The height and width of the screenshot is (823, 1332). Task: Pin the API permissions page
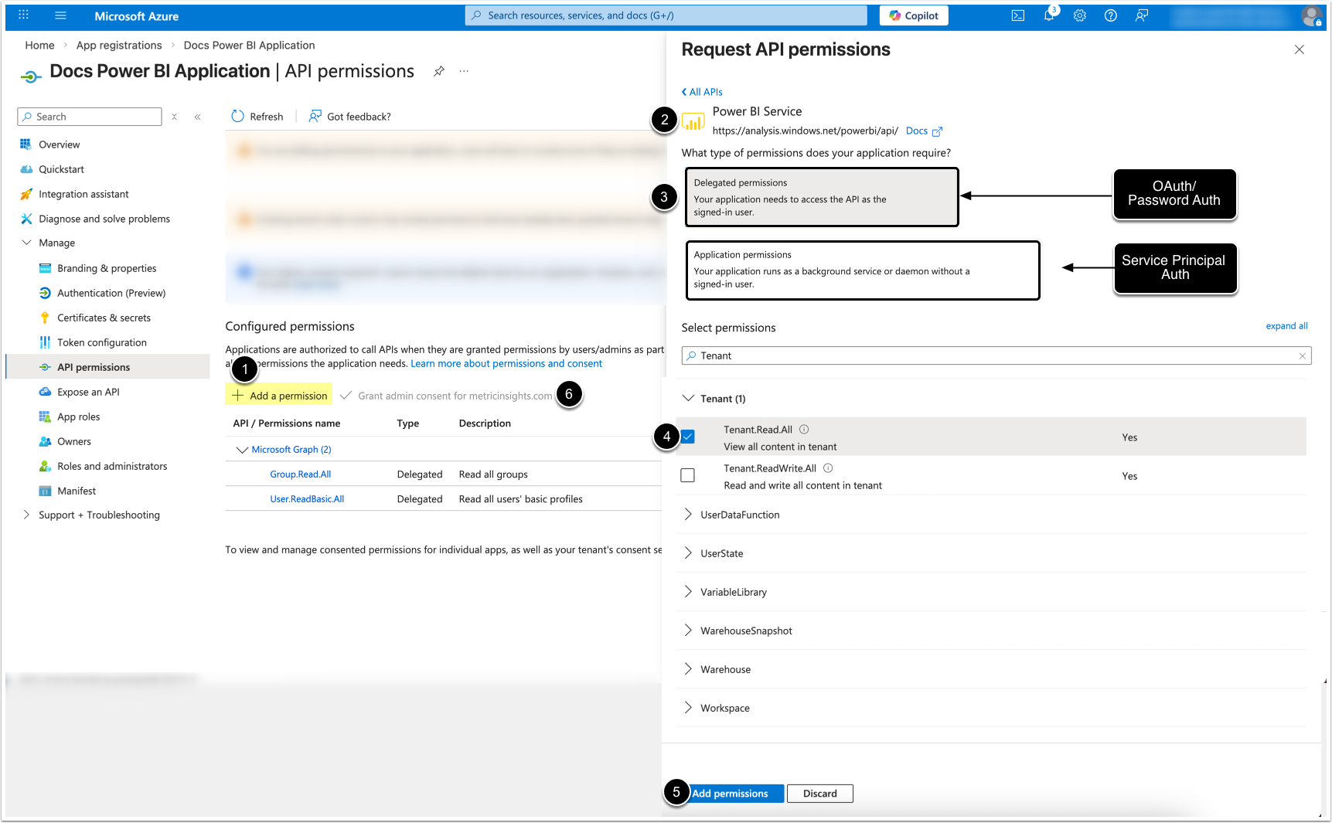(439, 71)
